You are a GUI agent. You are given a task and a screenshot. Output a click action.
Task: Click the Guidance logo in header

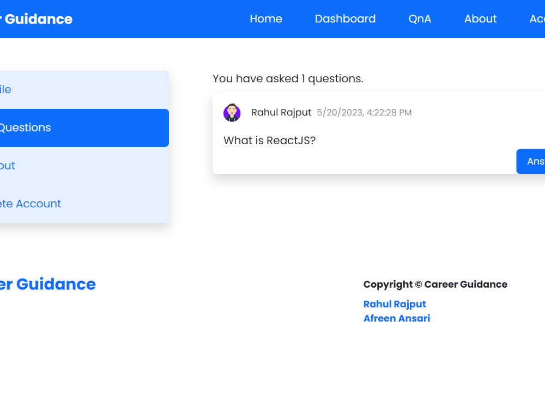tap(36, 19)
